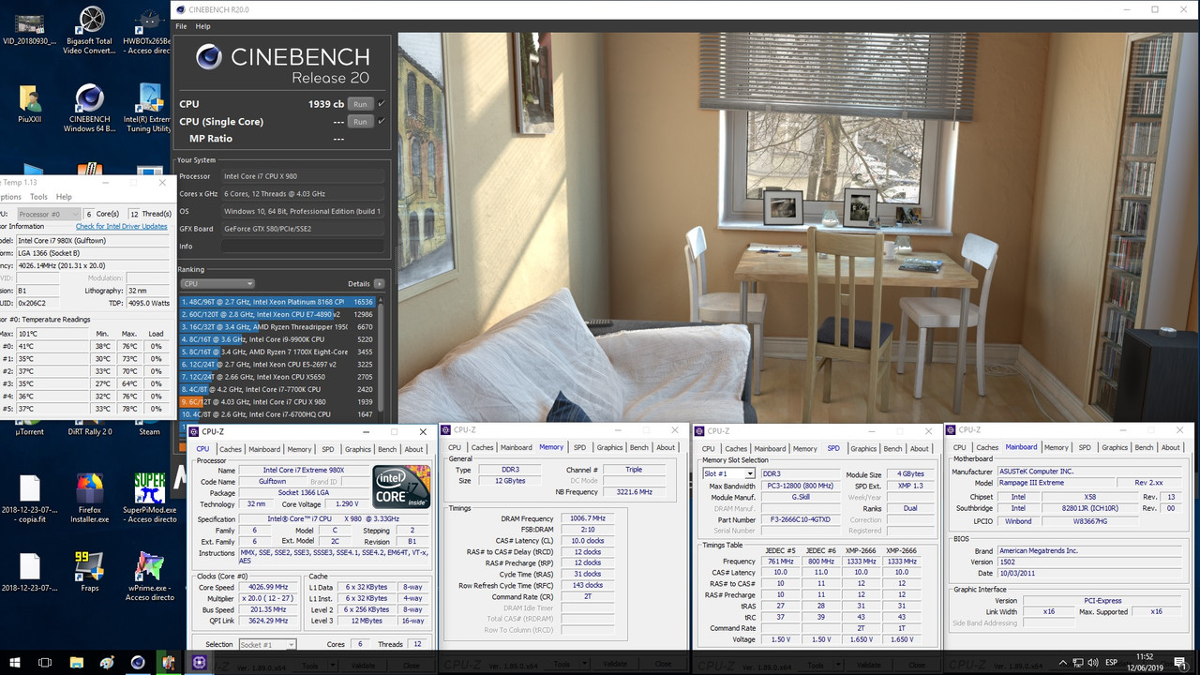
Task: Switch to Caches tab in CPU-Z CPU window
Action: pyautogui.click(x=231, y=449)
